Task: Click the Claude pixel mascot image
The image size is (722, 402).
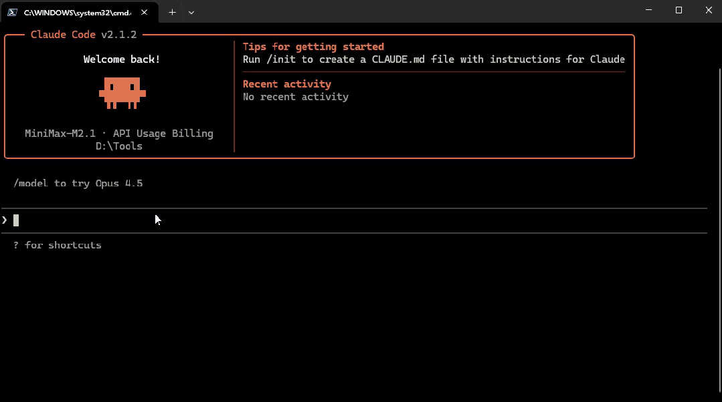Action: [x=122, y=93]
